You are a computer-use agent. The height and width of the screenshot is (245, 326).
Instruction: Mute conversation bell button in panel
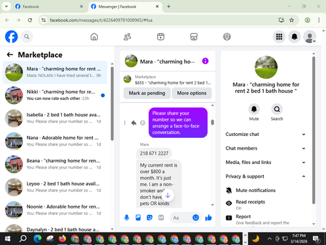(254, 109)
